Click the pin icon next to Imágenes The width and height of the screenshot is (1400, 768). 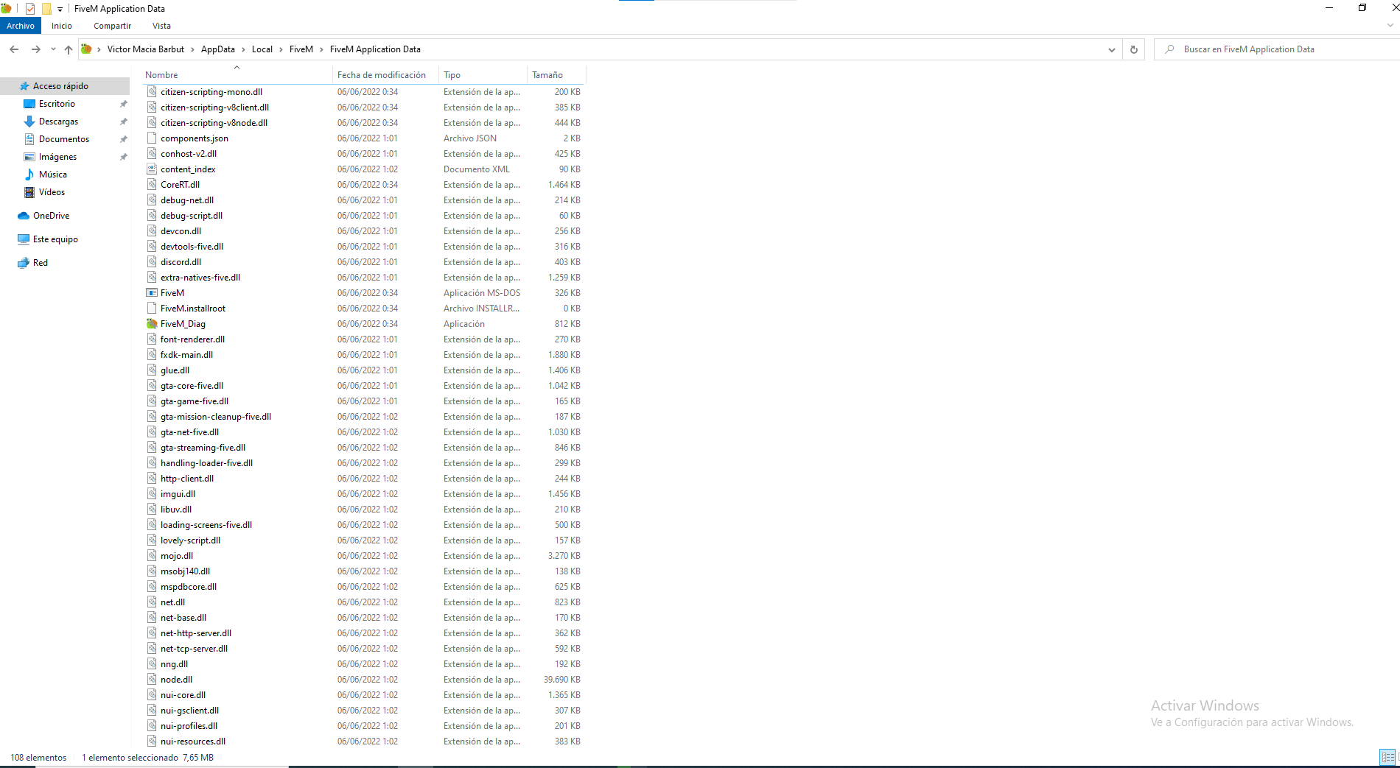pos(123,157)
